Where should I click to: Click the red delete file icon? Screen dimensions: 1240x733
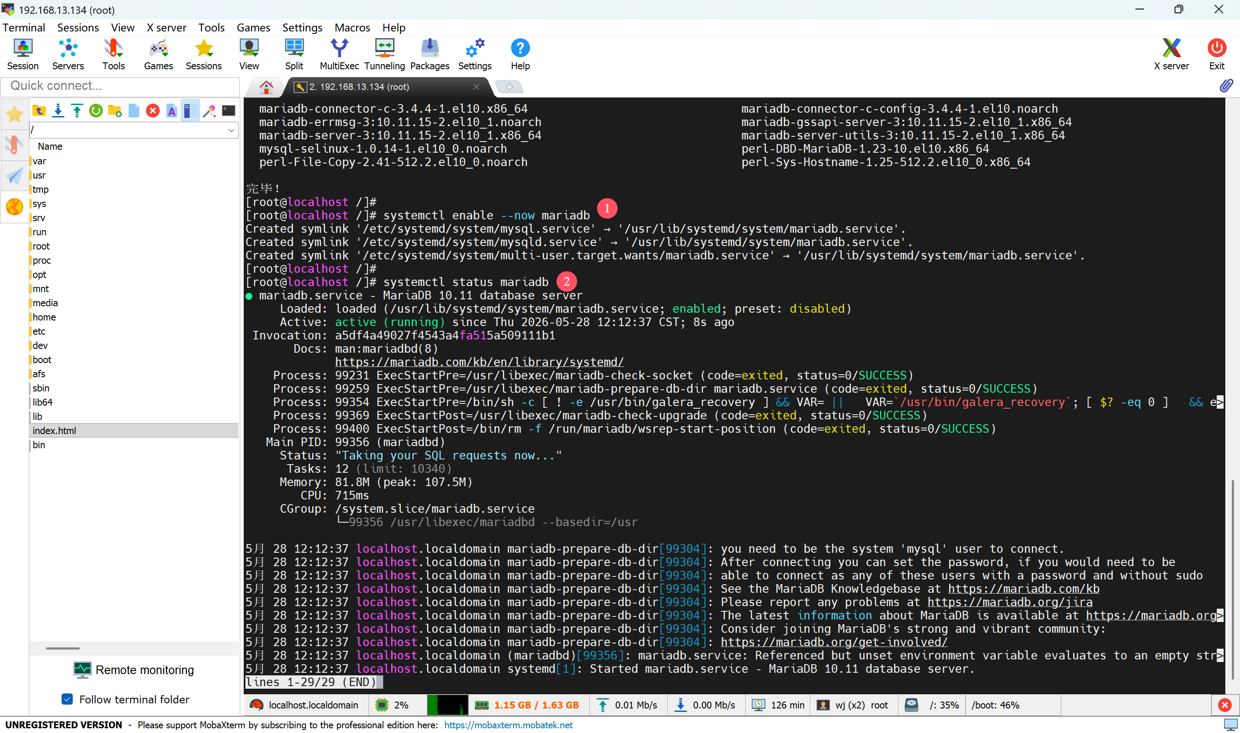point(153,111)
